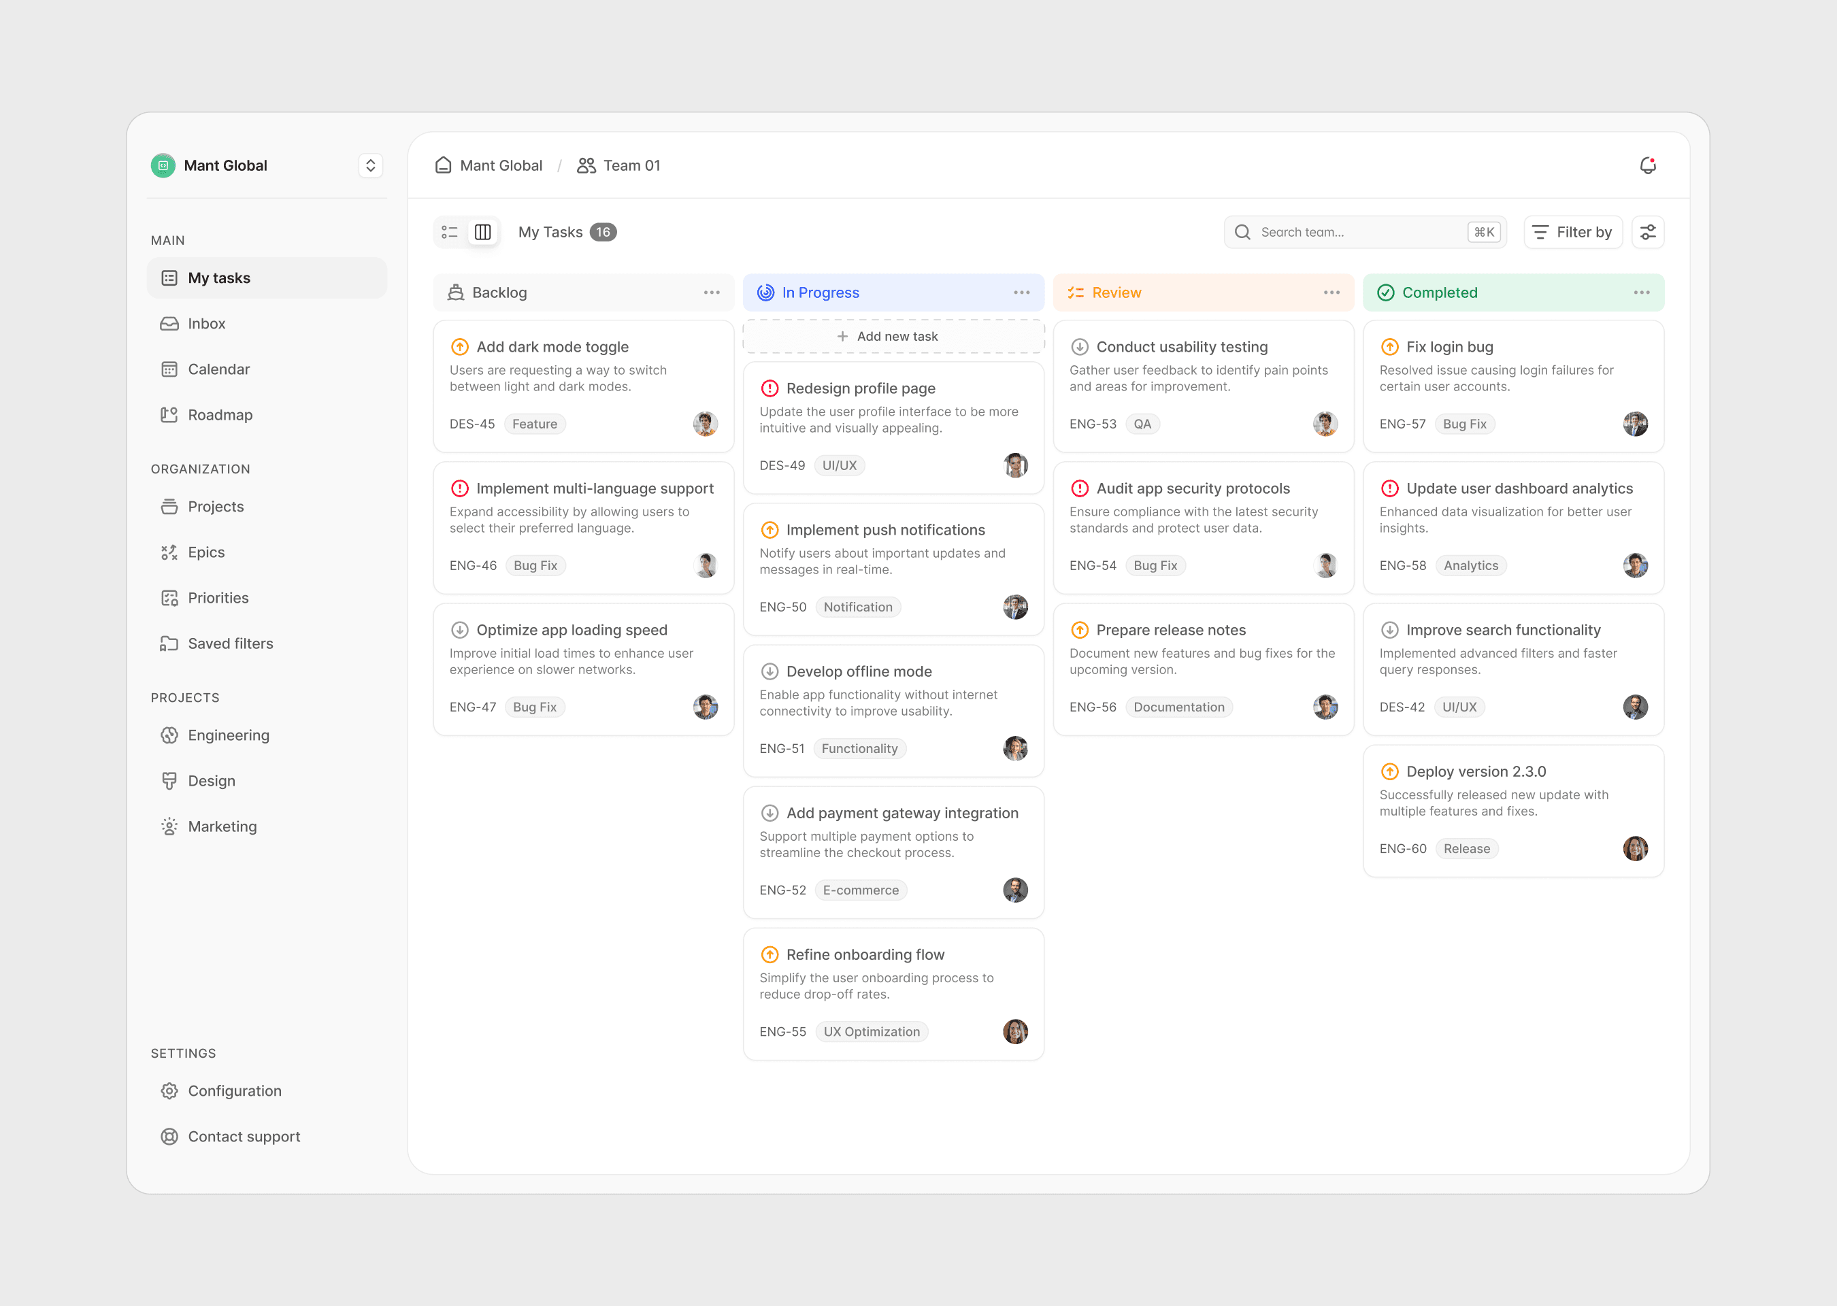
Task: Switch to board column view
Action: click(x=482, y=233)
